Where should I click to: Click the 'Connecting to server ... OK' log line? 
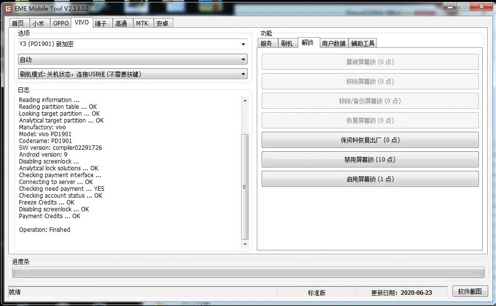56,182
